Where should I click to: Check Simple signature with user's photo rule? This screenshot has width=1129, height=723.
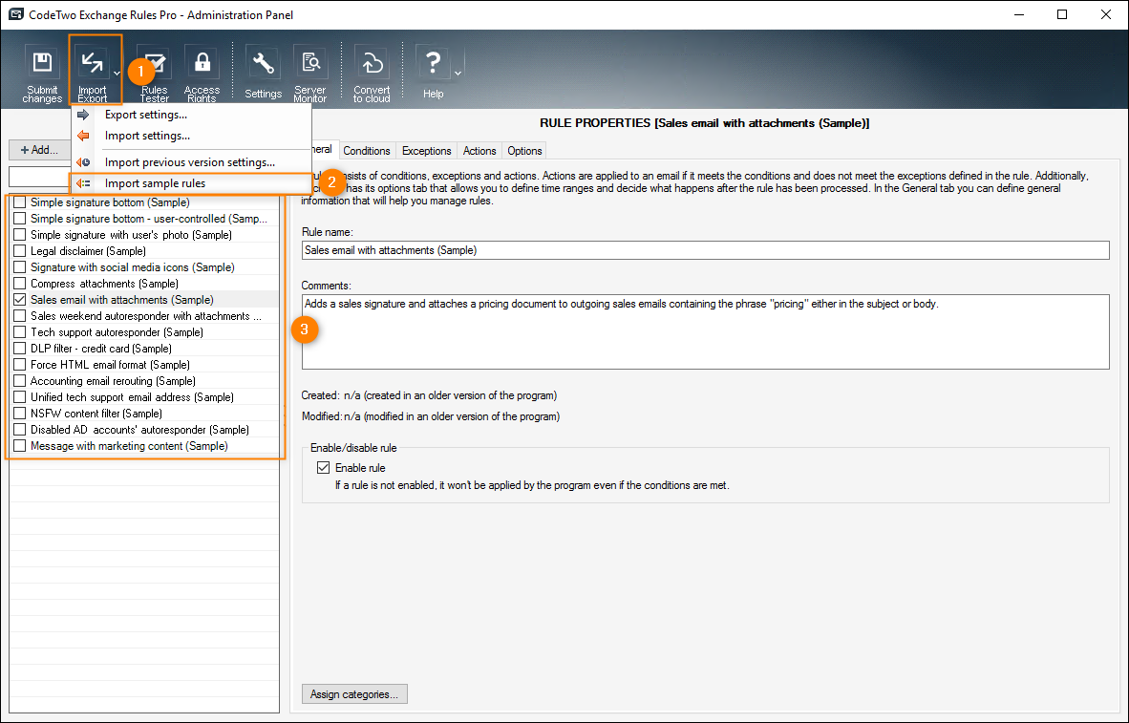[19, 235]
